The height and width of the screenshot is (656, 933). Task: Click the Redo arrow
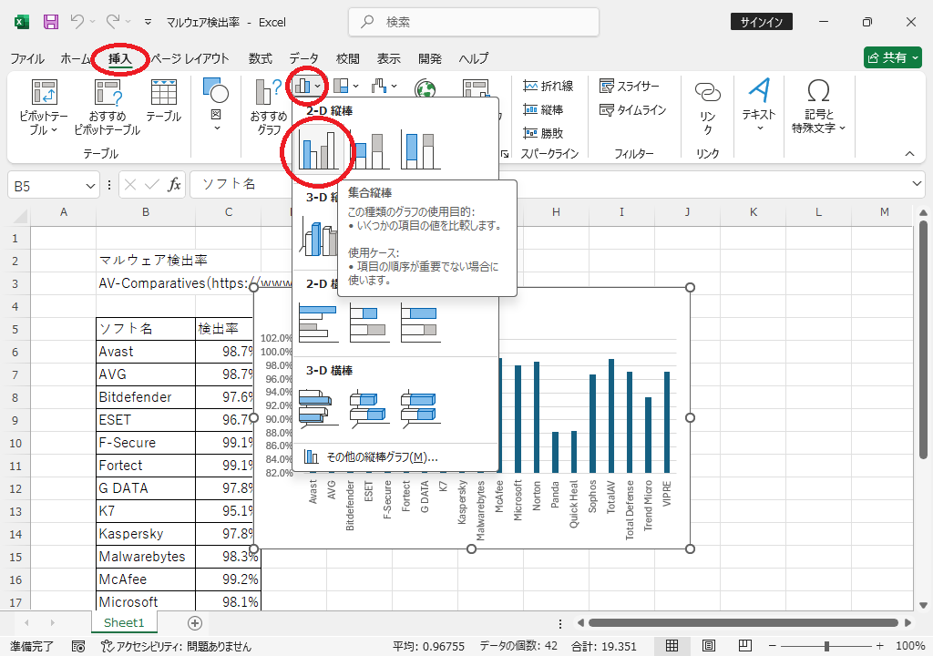pos(112,22)
